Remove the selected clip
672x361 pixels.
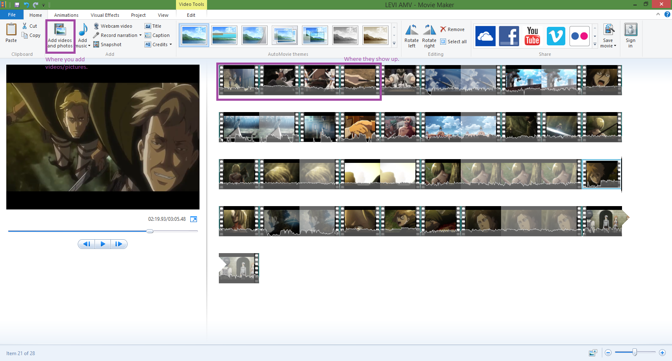coord(452,29)
